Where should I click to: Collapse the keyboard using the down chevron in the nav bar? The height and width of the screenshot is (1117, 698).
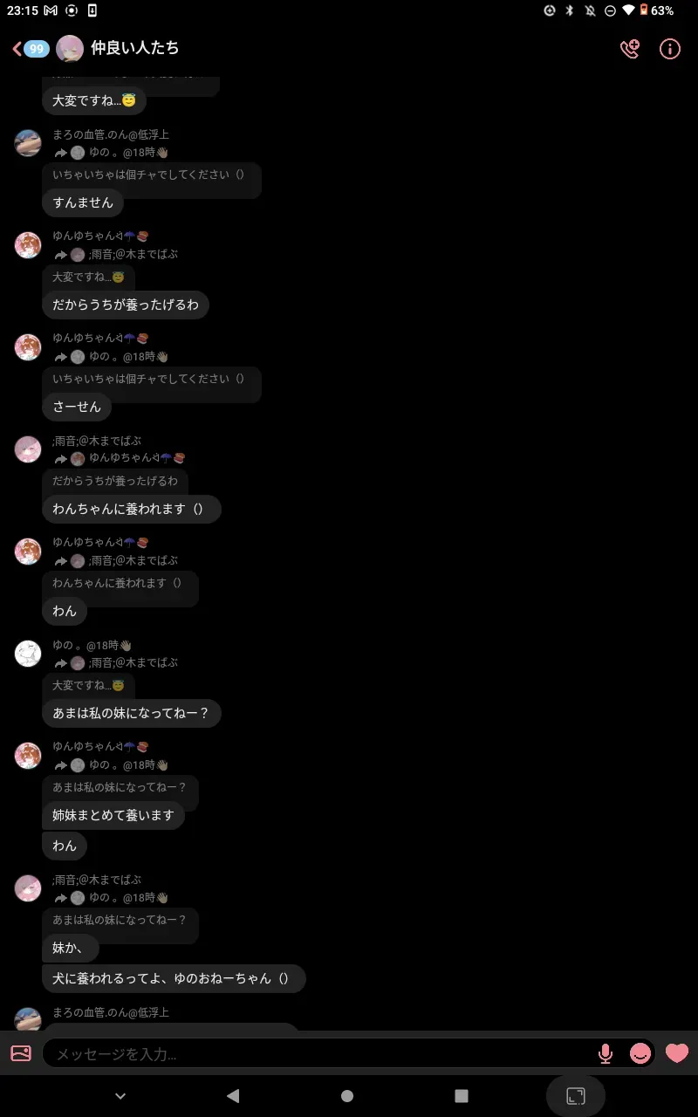120,1096
